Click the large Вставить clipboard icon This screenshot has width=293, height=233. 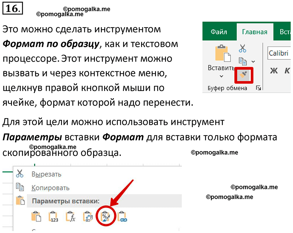tap(223, 53)
